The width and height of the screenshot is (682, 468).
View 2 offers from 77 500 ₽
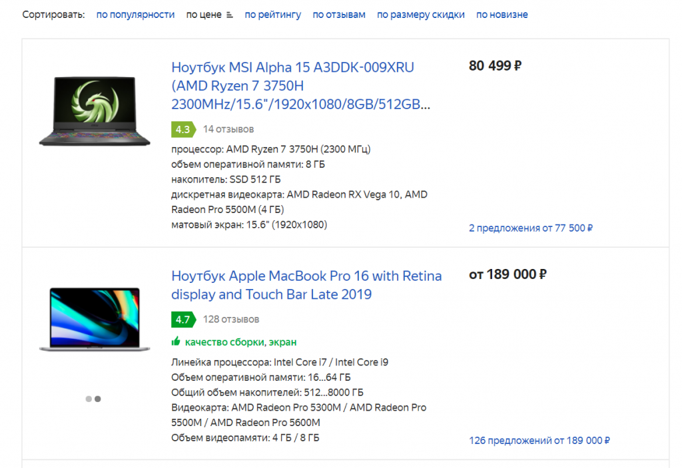[x=531, y=228]
